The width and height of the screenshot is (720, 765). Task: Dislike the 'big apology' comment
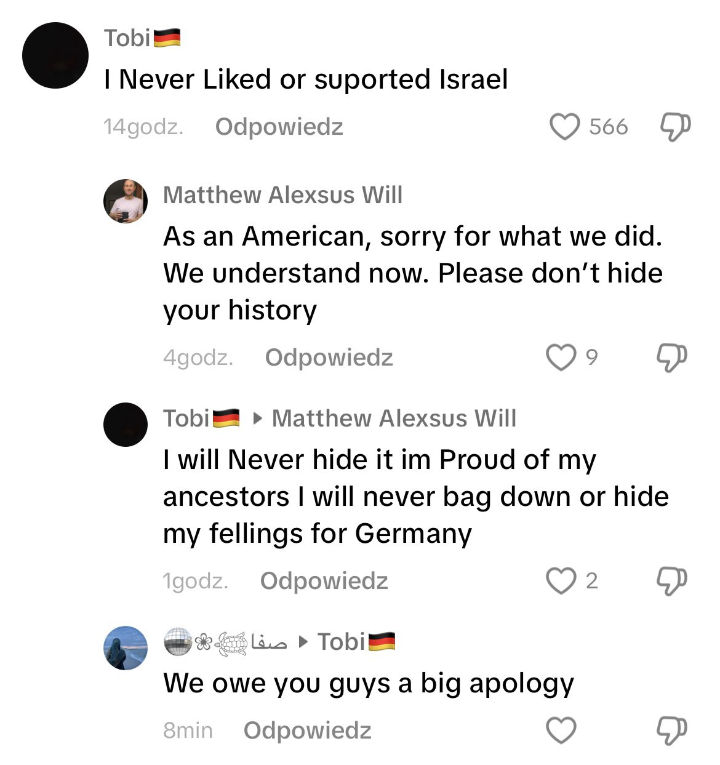tap(671, 731)
